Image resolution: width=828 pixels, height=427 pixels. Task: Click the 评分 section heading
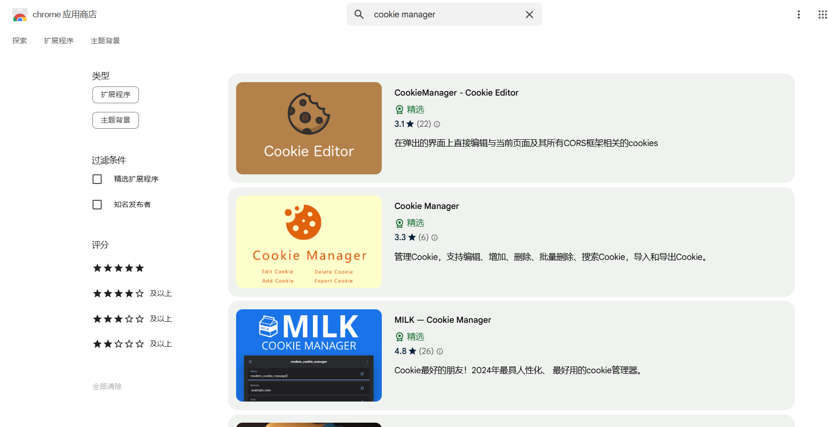pos(100,245)
